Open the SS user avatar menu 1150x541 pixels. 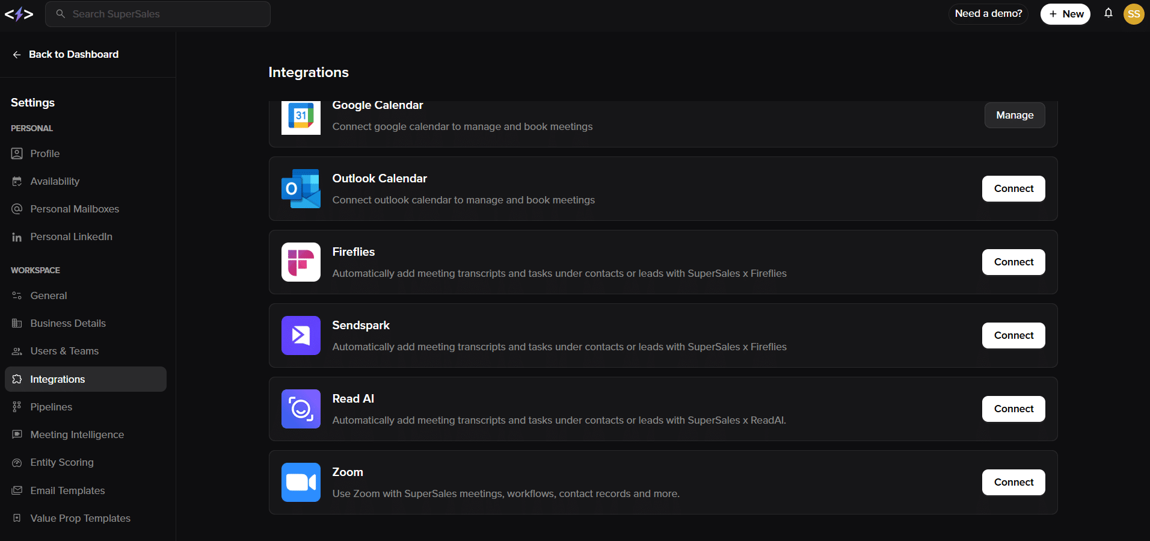(1133, 14)
